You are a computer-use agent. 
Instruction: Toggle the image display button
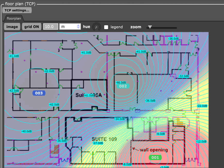[x=12, y=27]
